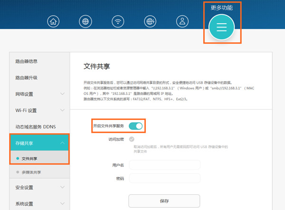Select 多媒体共享 submenu item
The height and width of the screenshot is (210, 285).
point(39,172)
